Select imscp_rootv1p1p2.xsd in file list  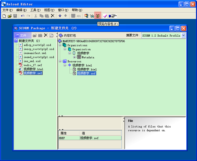[39, 49]
